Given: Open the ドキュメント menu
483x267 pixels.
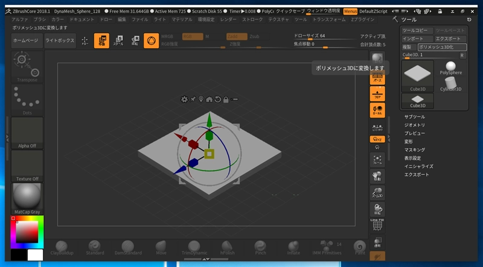Looking at the screenshot, I should pos(82,19).
